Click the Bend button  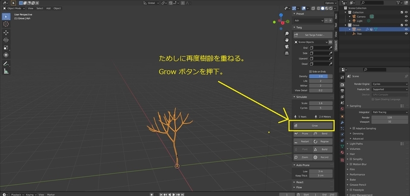pos(323,134)
